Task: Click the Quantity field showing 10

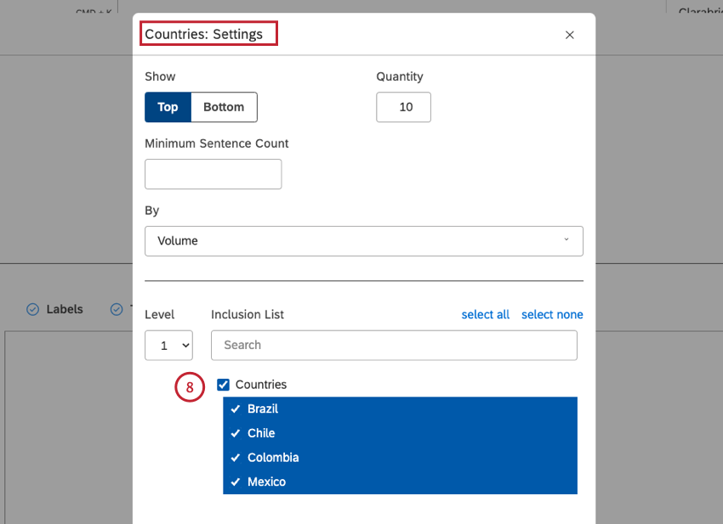Action: pos(403,107)
